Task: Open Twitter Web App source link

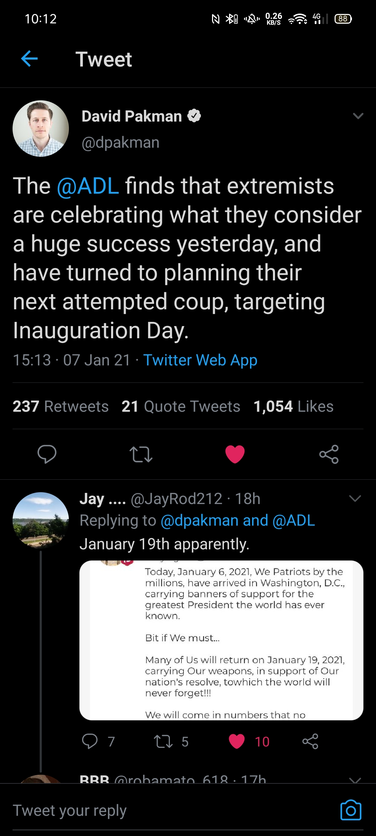Action: coord(200,360)
